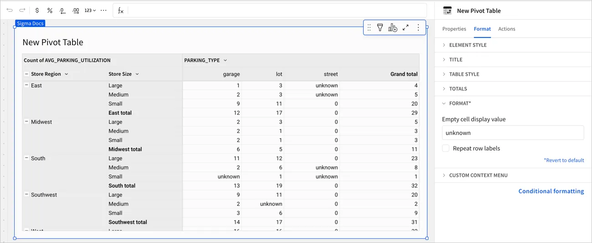Expand the CUSTOM CONTEXT MENU section
This screenshot has width=592, height=243.
click(513, 176)
